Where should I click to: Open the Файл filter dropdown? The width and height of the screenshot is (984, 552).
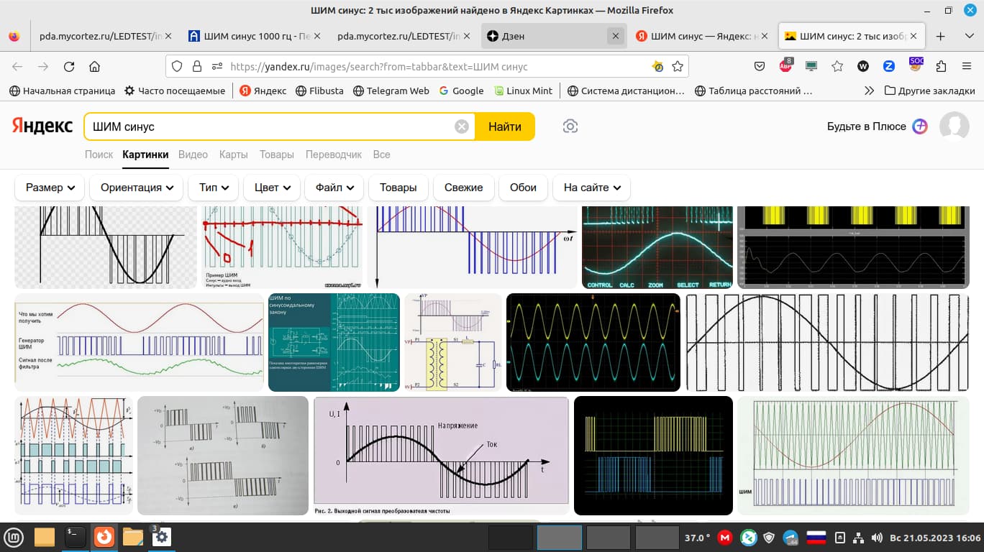334,188
